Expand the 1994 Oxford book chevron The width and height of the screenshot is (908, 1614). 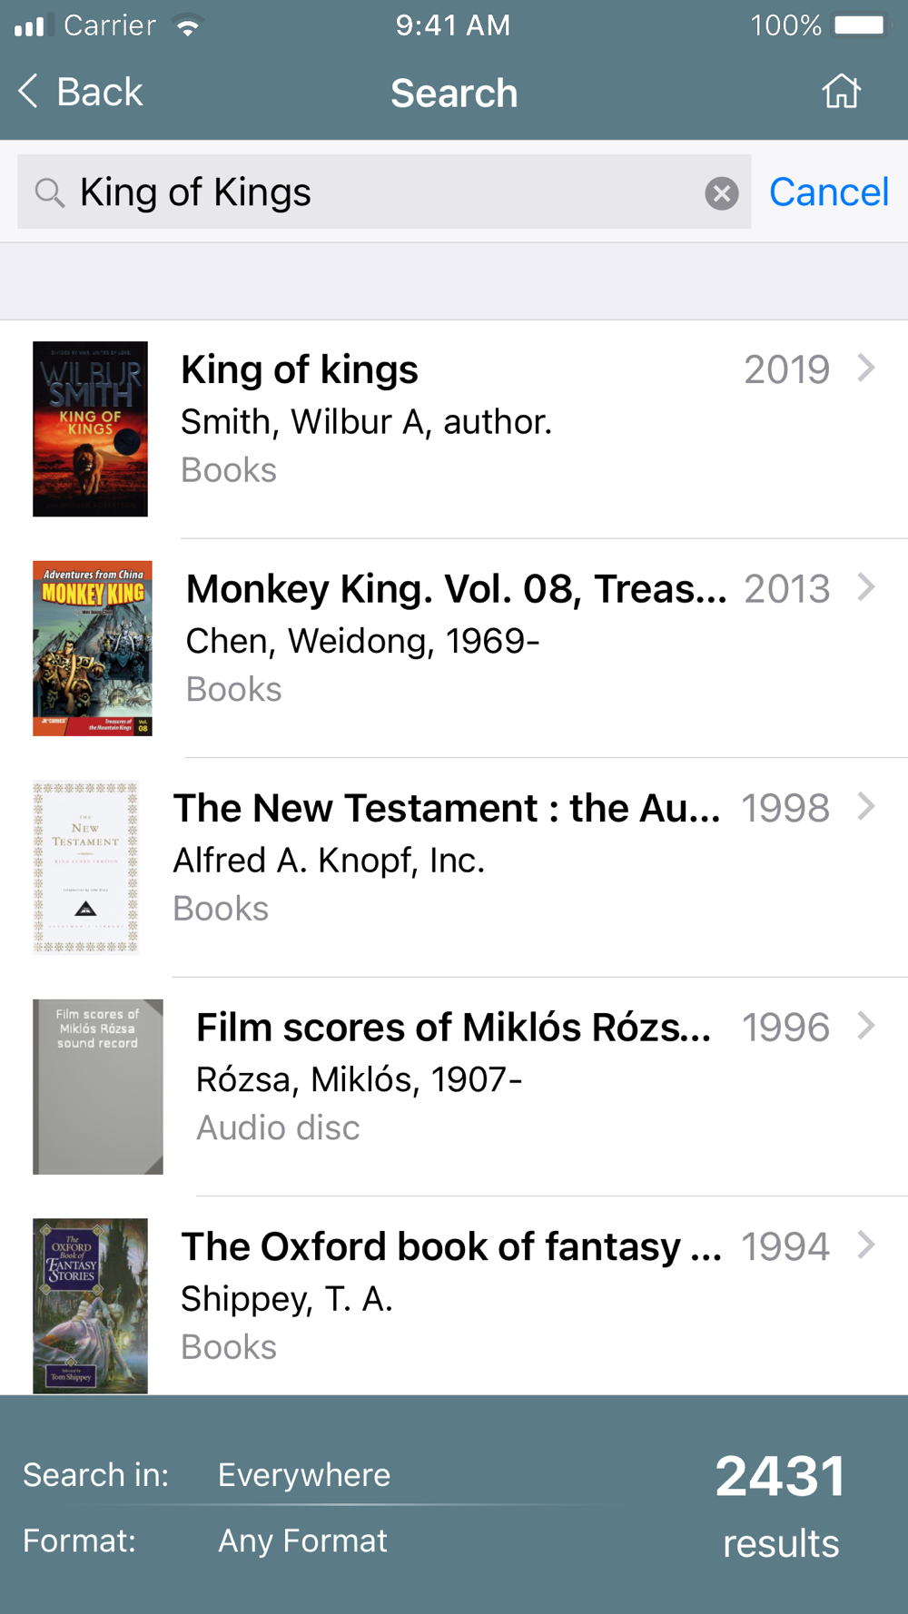point(866,1245)
